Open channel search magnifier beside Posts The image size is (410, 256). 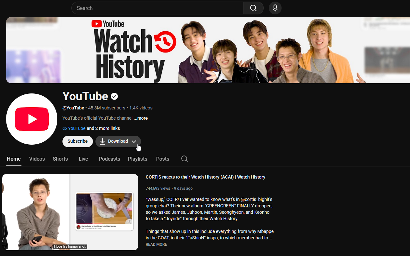(x=184, y=159)
